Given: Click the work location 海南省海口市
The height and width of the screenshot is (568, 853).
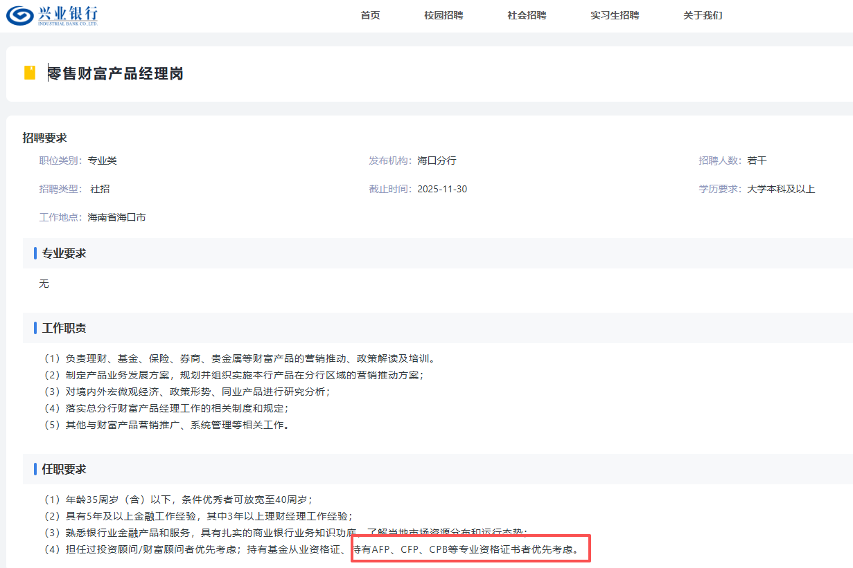Looking at the screenshot, I should point(116,217).
